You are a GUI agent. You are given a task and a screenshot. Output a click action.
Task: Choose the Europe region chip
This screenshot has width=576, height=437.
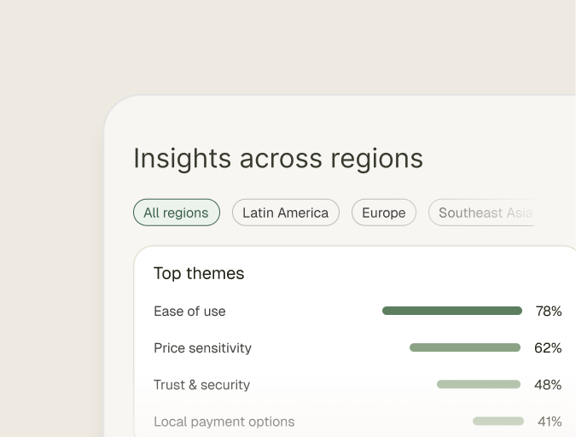click(383, 213)
